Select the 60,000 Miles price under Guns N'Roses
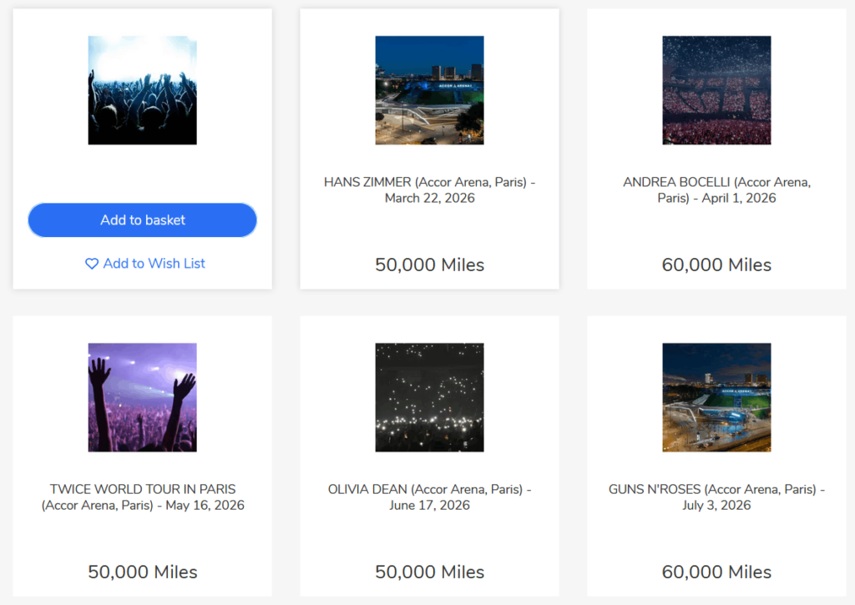 tap(716, 572)
